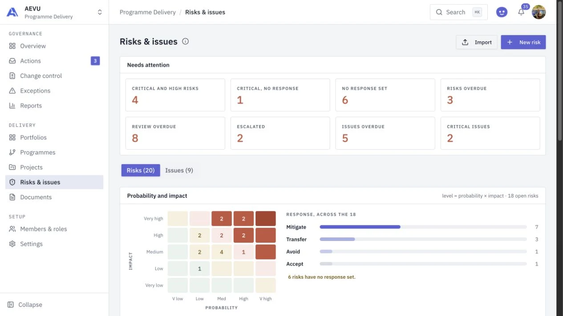Open Issues overdue card

tap(385, 133)
